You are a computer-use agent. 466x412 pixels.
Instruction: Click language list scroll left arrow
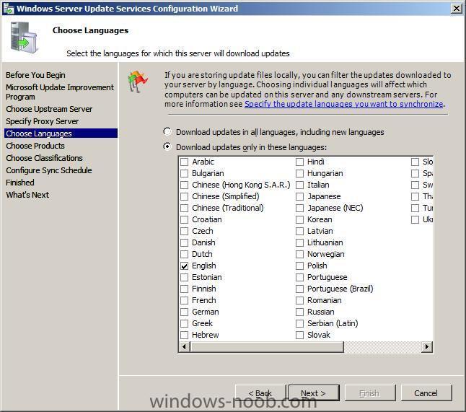[185, 346]
